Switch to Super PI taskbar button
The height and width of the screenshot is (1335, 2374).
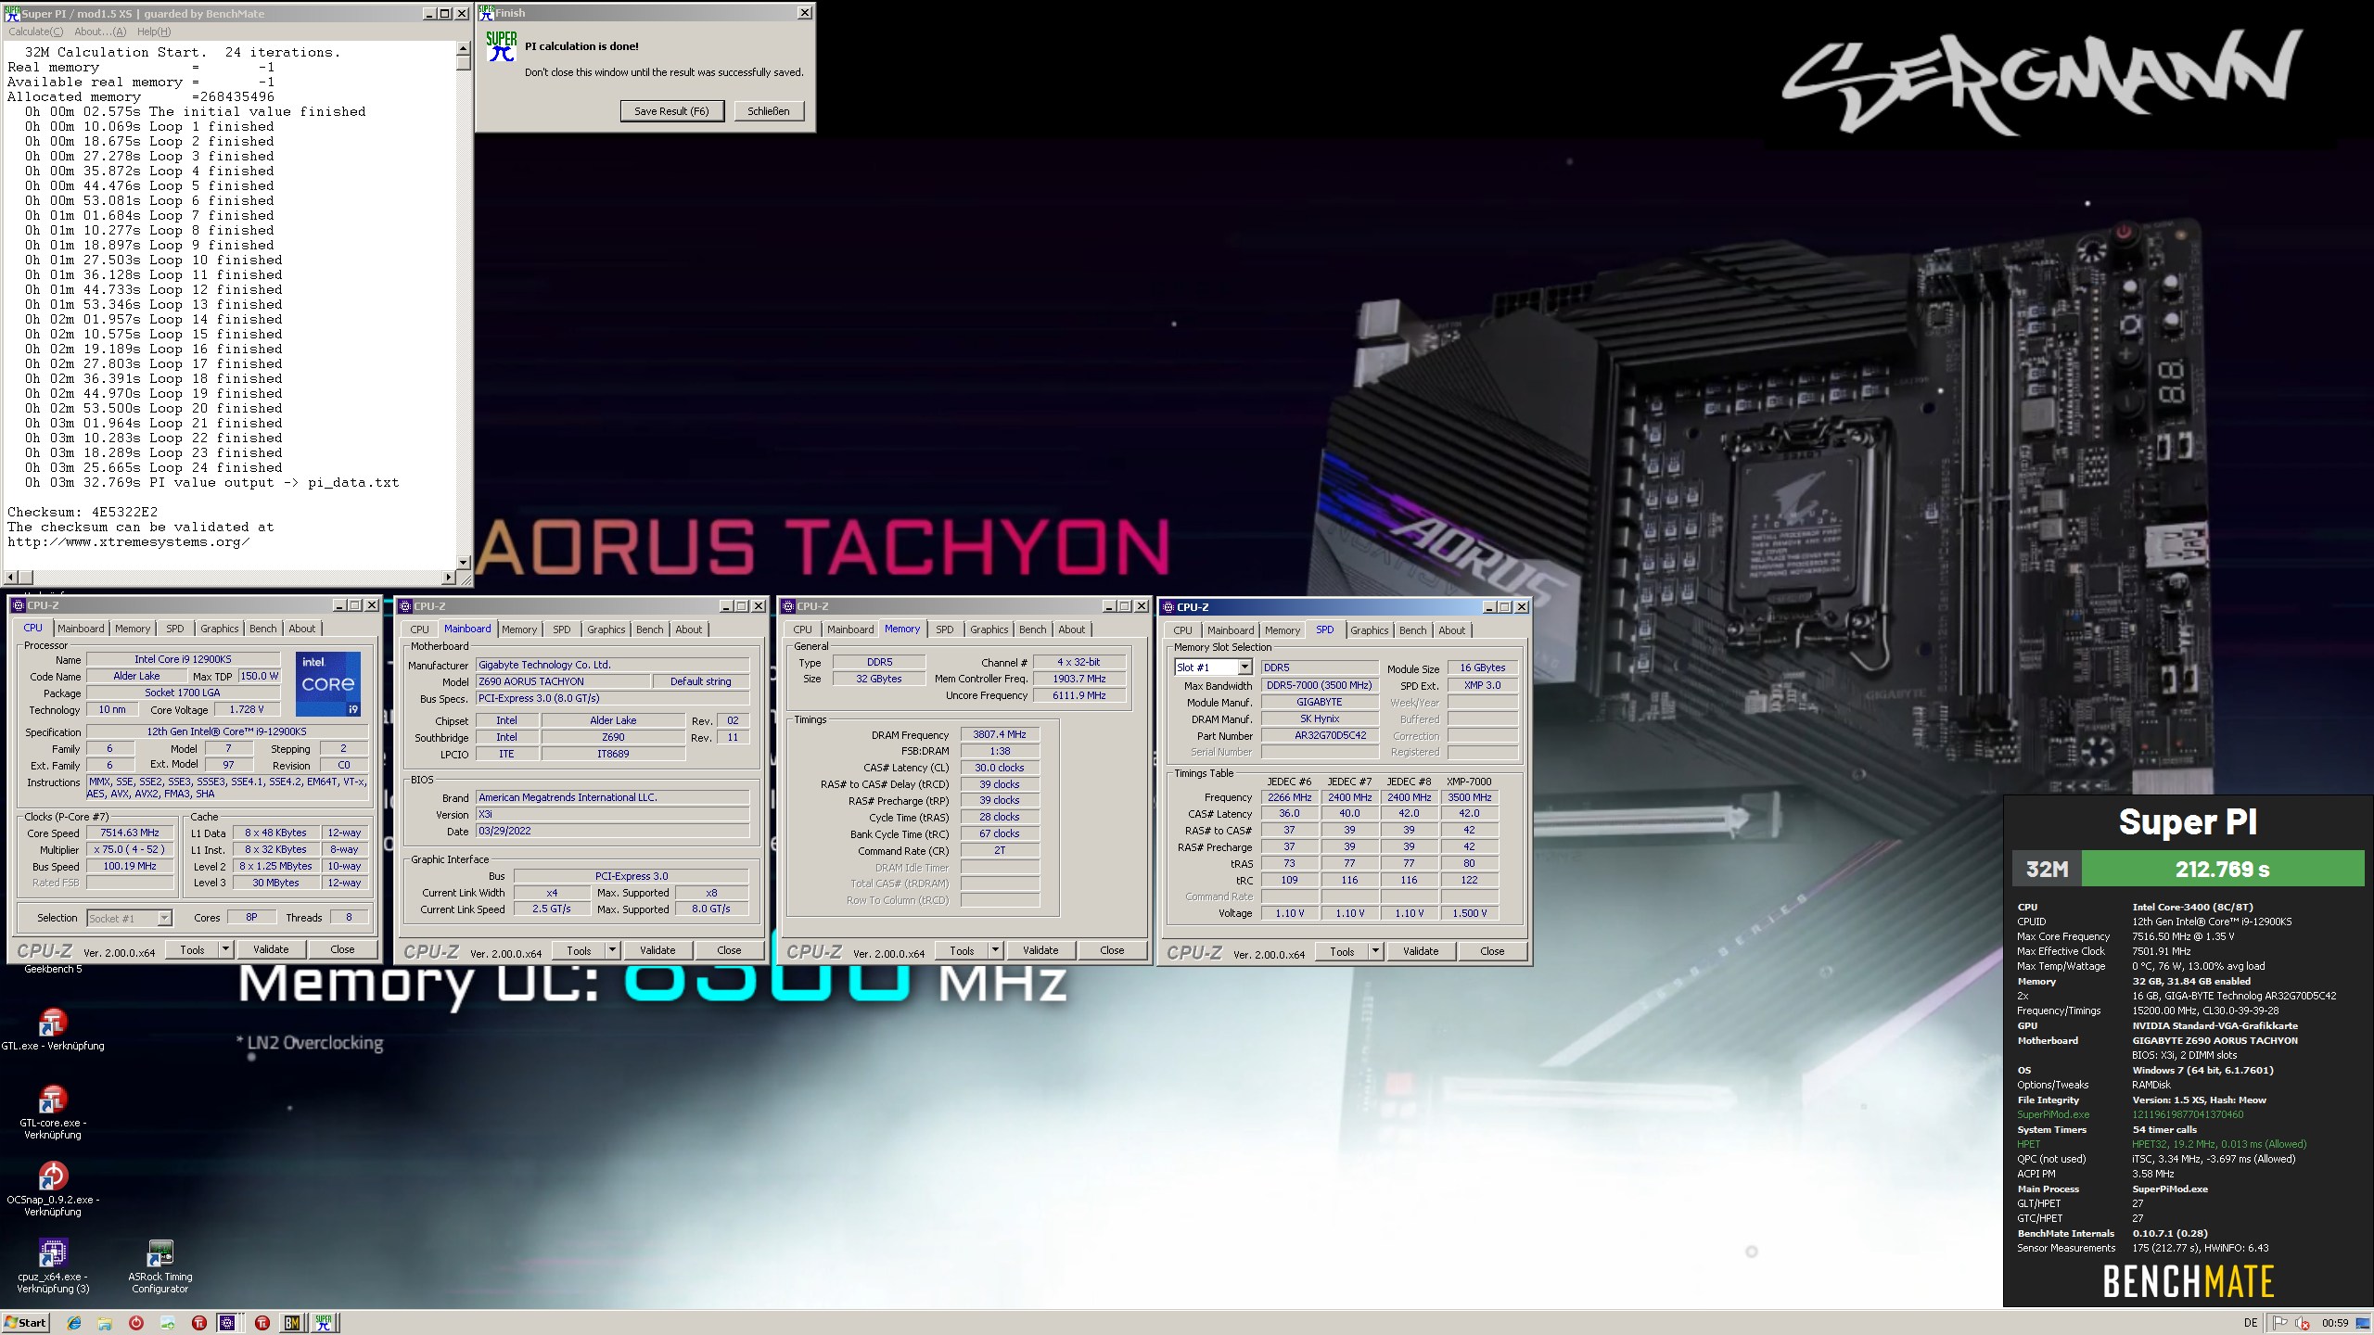tap(324, 1323)
